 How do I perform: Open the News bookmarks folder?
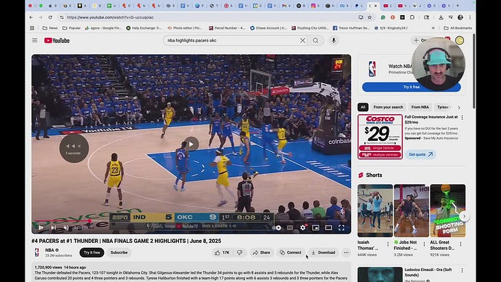point(50,28)
